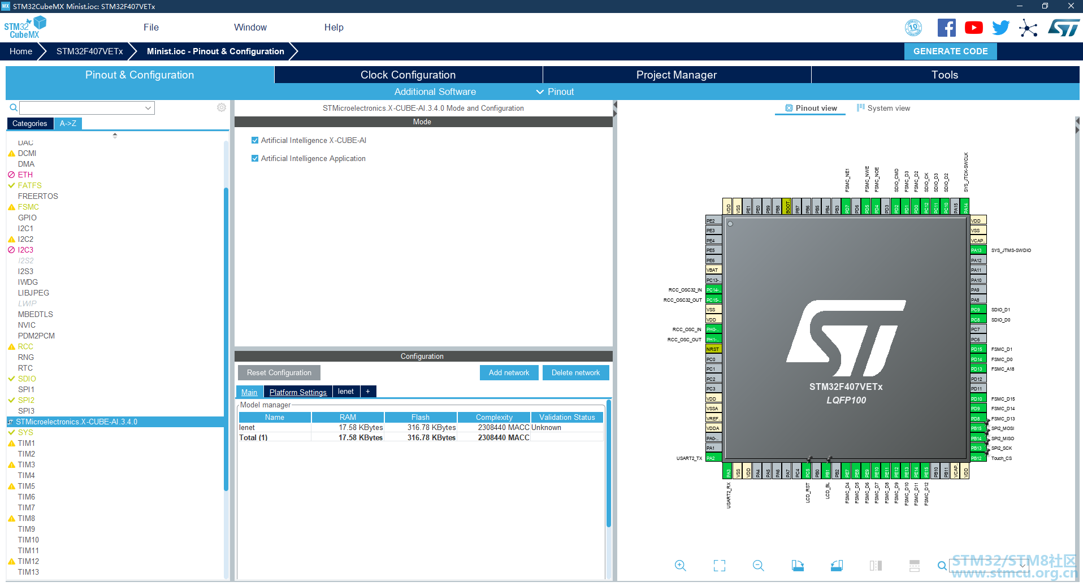Click the fit-to-window best-fit icon
Image resolution: width=1083 pixels, height=586 pixels.
click(720, 566)
